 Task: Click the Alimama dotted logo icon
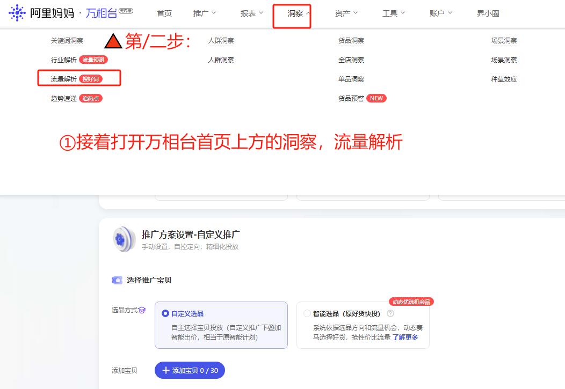click(x=17, y=13)
